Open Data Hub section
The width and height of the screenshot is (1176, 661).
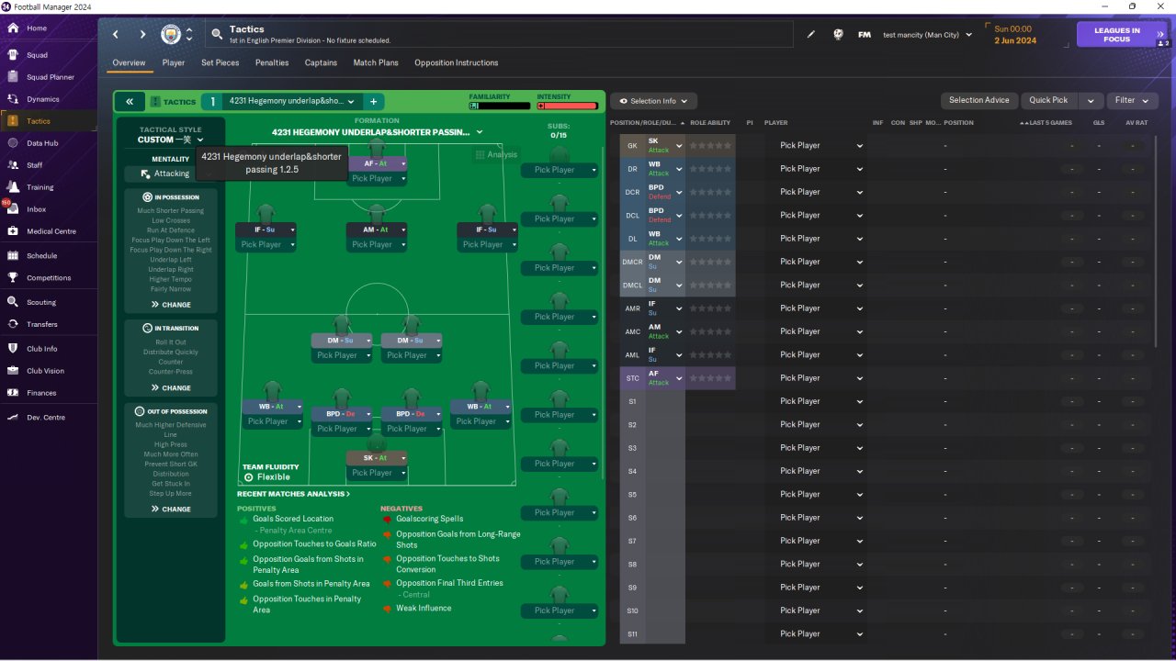click(x=42, y=143)
